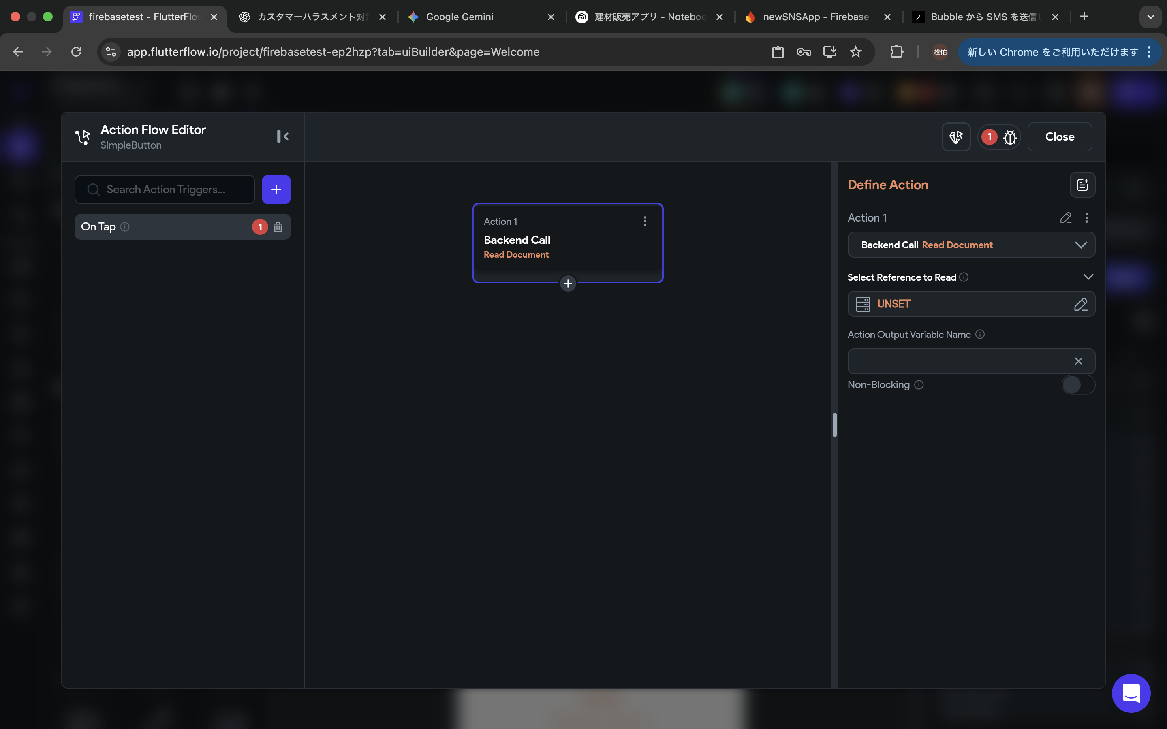This screenshot has height=729, width=1167.
Task: Click the AI action generator icon near Close
Action: tap(956, 137)
